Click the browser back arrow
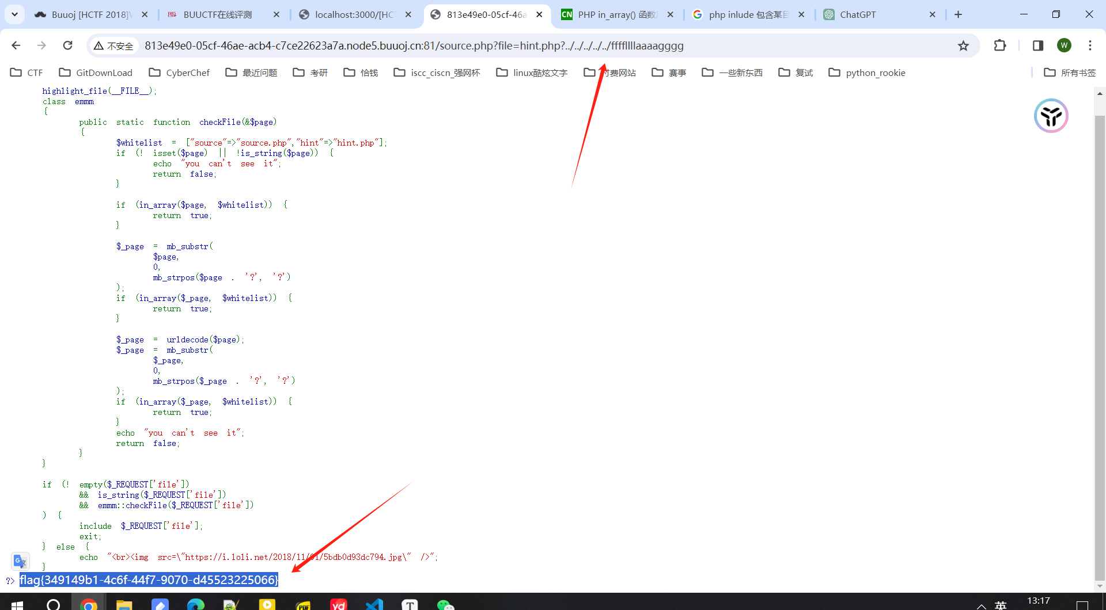Image resolution: width=1106 pixels, height=610 pixels. (16, 45)
